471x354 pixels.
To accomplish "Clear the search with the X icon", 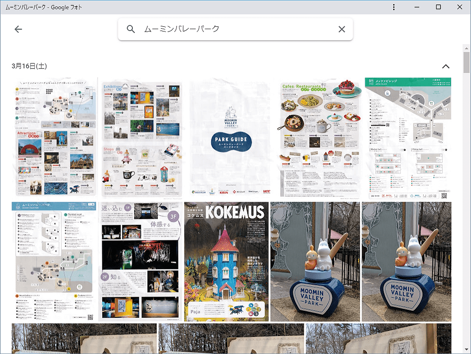I will pyautogui.click(x=341, y=29).
